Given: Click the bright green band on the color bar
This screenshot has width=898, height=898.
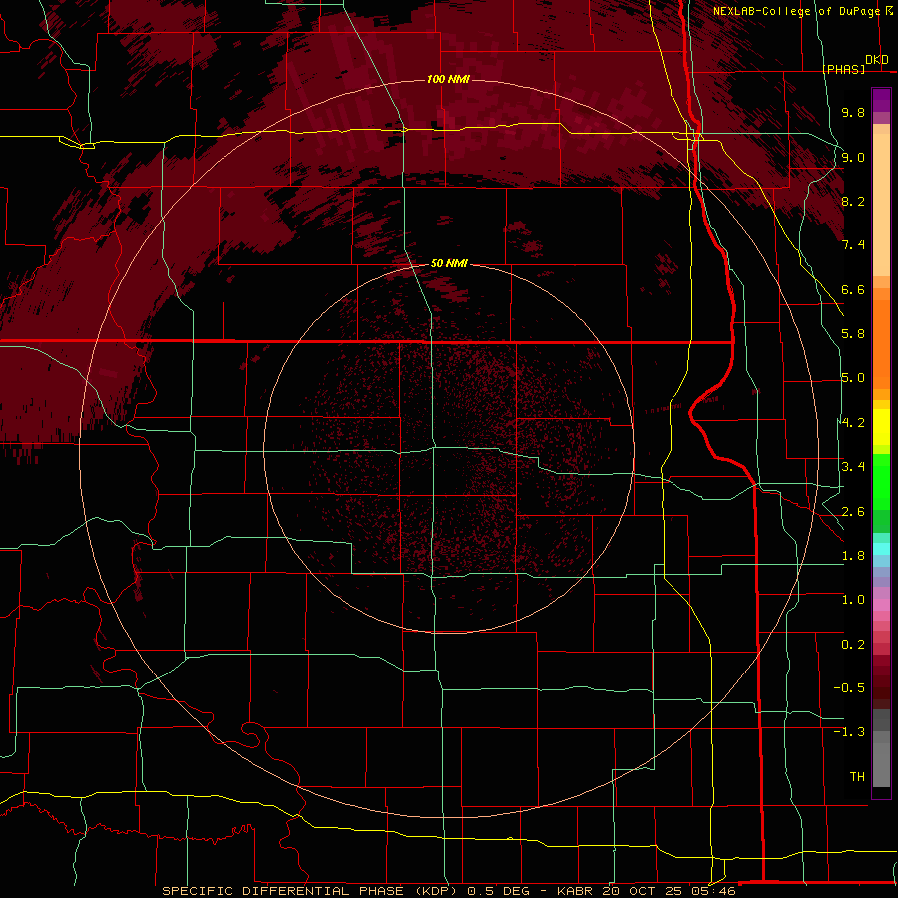Looking at the screenshot, I should 881,480.
